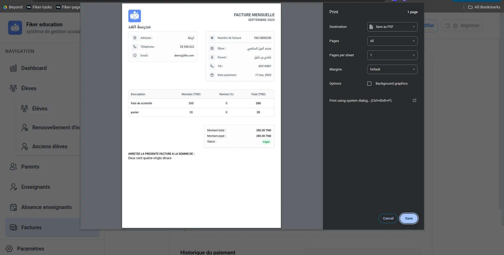504x255 pixels.
Task: Click the Factures invoice icon
Action: [x=13, y=227]
